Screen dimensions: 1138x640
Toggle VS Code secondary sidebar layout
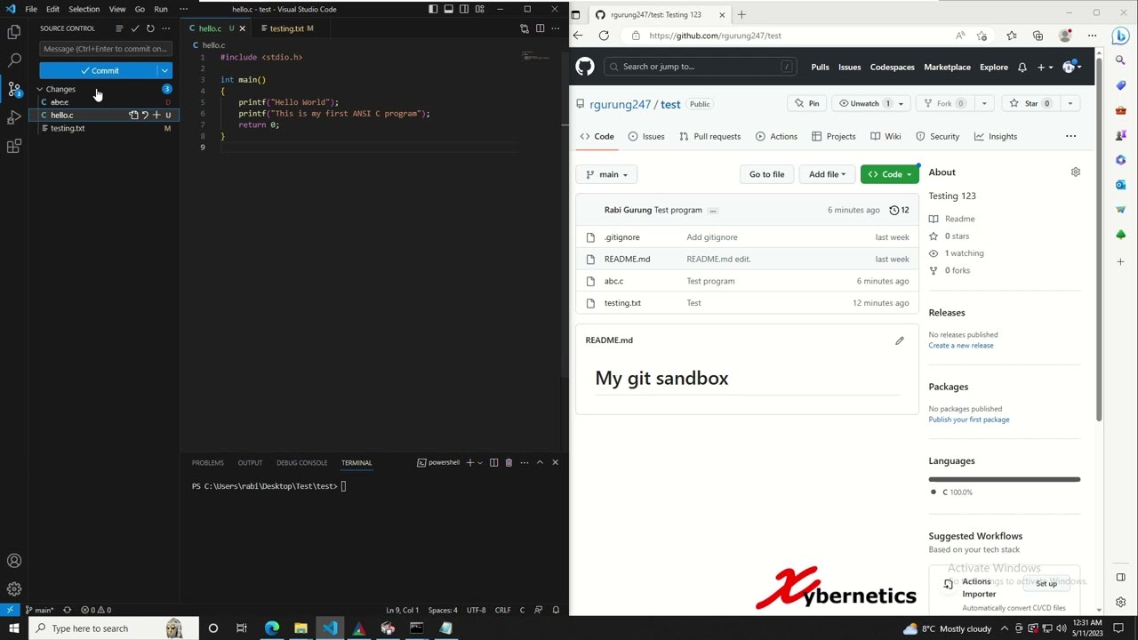click(x=464, y=9)
